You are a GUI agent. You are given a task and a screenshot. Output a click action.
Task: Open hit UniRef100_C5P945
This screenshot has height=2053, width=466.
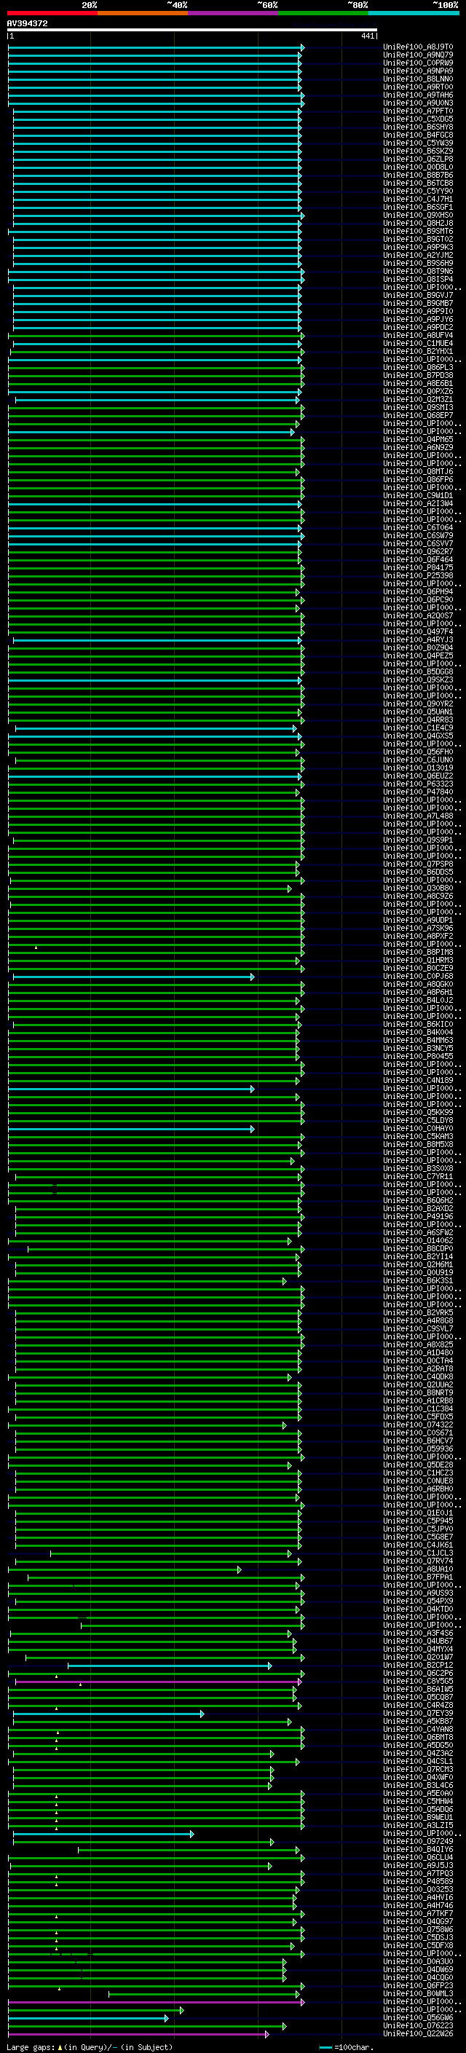[x=418, y=1521]
